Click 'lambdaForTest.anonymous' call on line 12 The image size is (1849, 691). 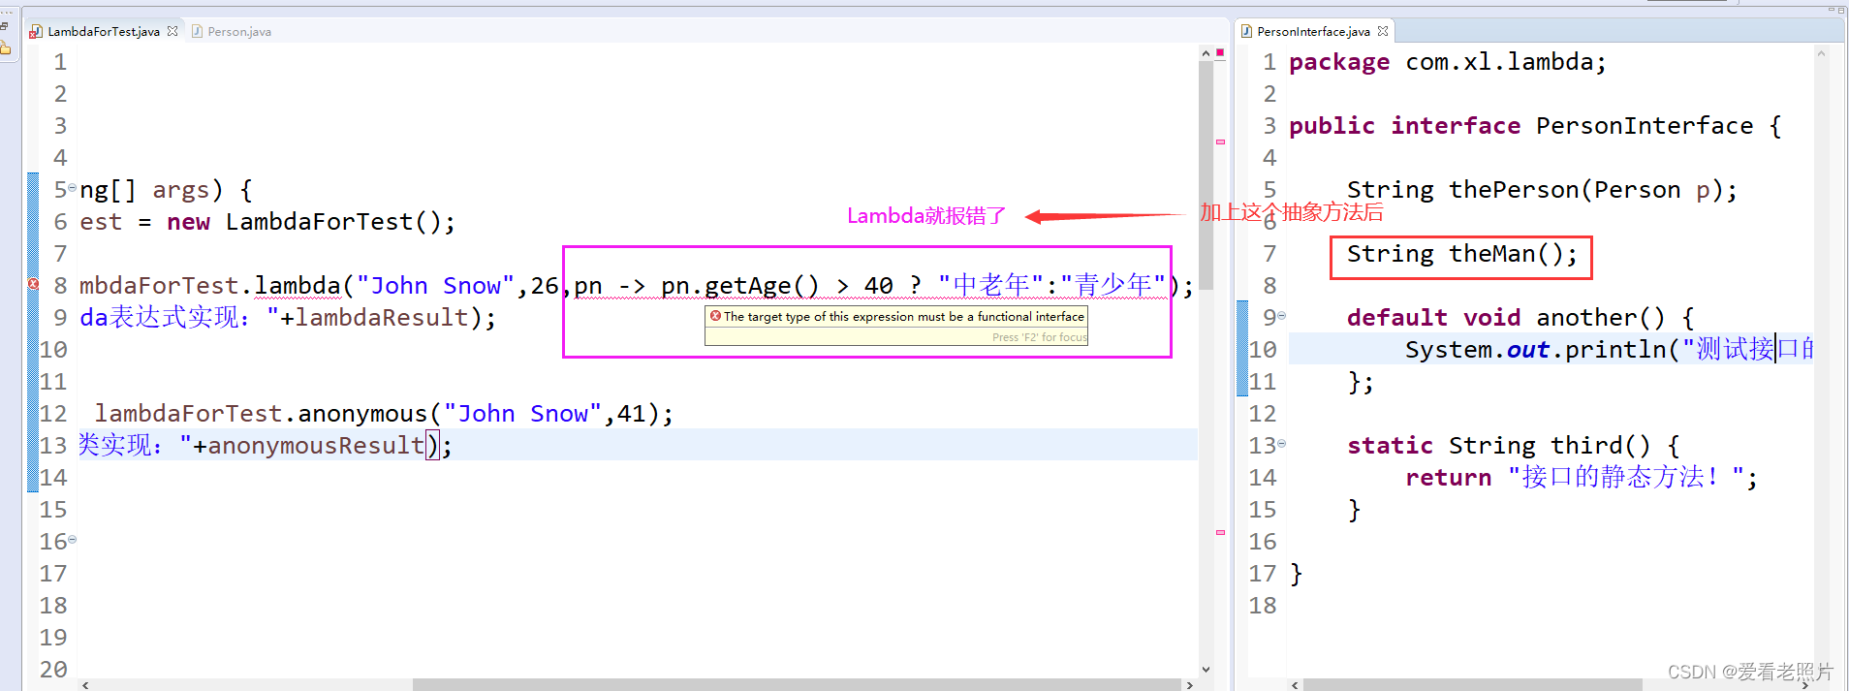(x=261, y=414)
